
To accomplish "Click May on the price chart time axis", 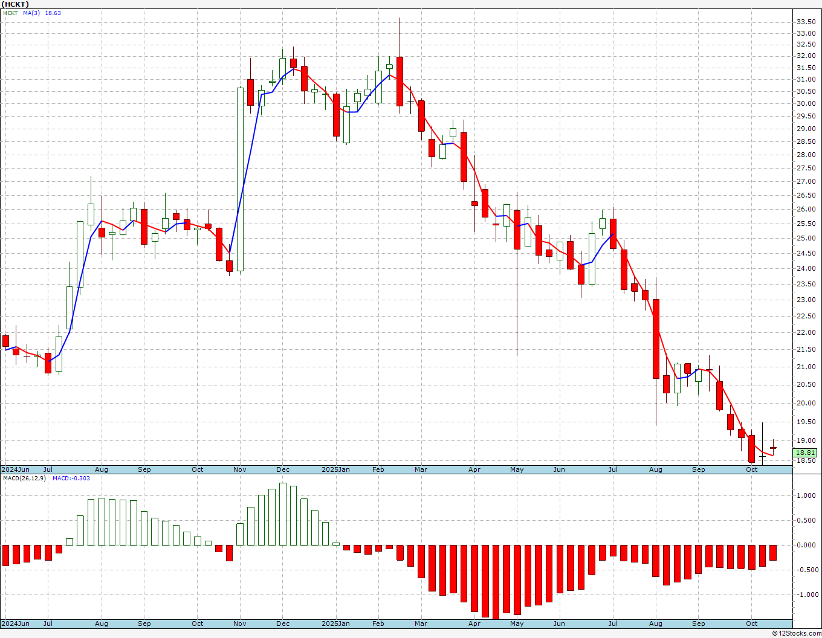I will click(x=517, y=469).
